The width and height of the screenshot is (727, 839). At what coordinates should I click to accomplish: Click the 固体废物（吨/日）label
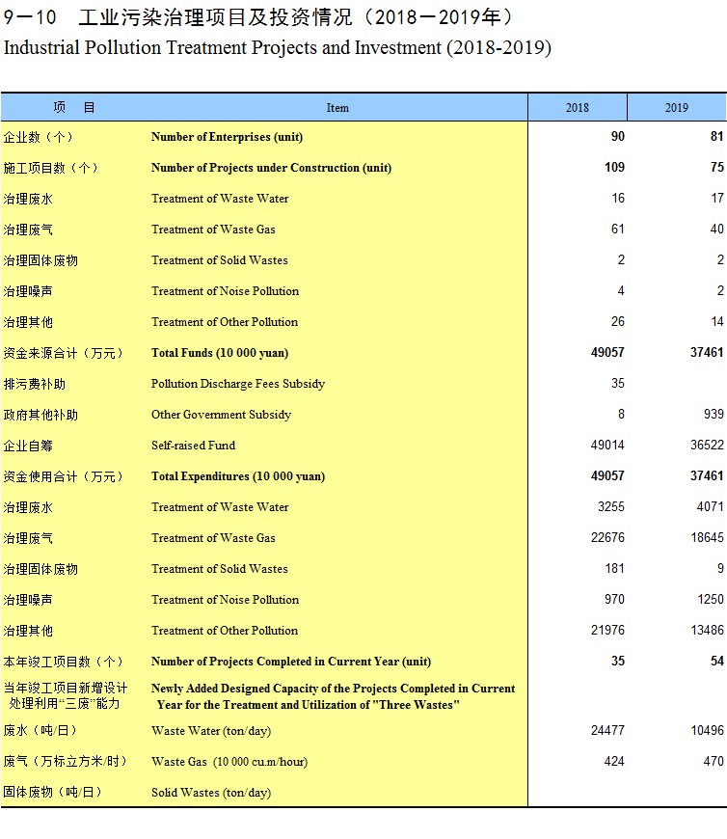pos(53,793)
